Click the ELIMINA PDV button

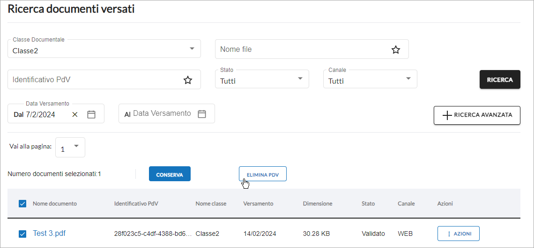click(x=263, y=174)
